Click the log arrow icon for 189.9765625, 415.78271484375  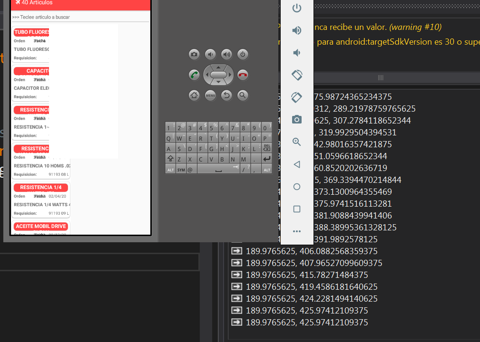click(236, 275)
